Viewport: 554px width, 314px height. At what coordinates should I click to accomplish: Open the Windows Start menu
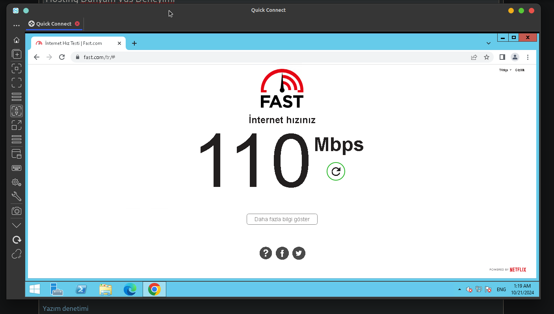pos(35,289)
